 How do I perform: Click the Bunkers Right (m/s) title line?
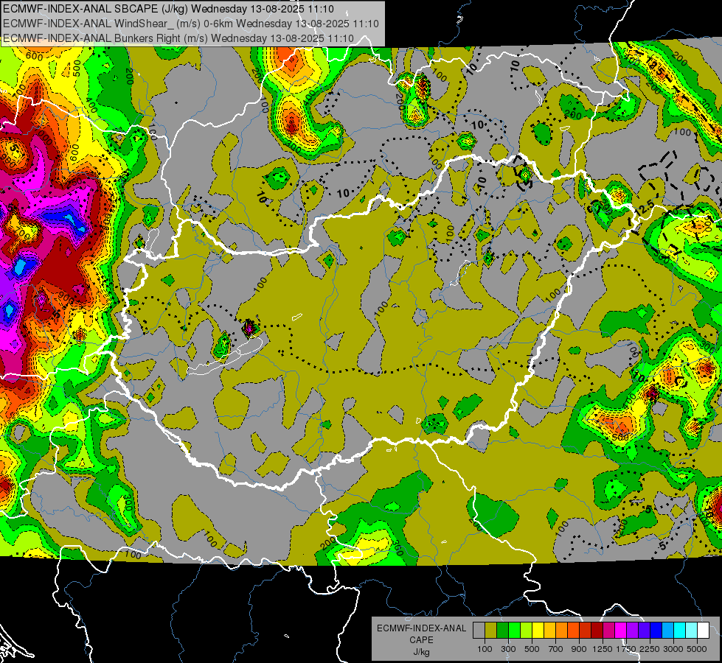point(178,38)
